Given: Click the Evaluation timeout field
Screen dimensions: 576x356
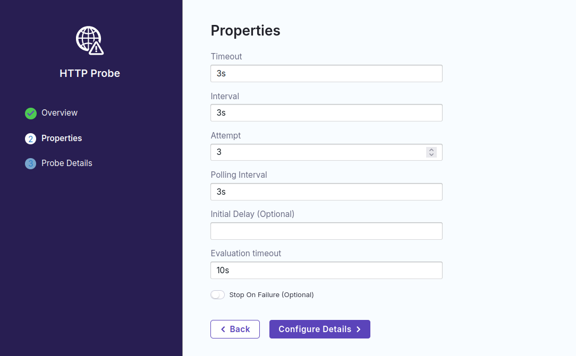Looking at the screenshot, I should point(326,271).
